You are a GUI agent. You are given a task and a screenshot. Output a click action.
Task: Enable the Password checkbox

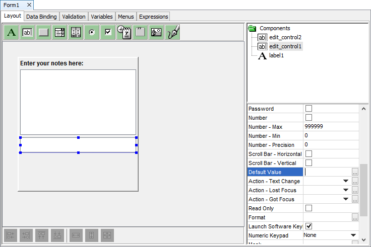309,109
